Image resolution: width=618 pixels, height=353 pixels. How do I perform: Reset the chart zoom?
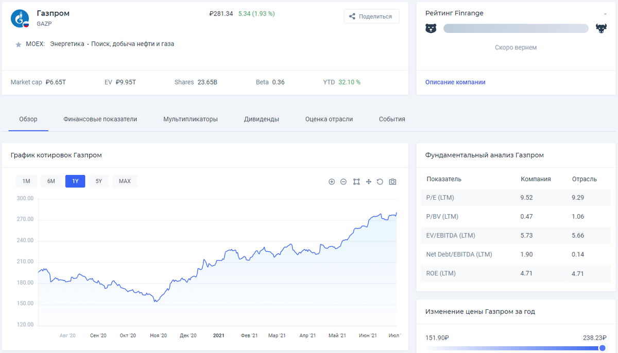tap(380, 182)
